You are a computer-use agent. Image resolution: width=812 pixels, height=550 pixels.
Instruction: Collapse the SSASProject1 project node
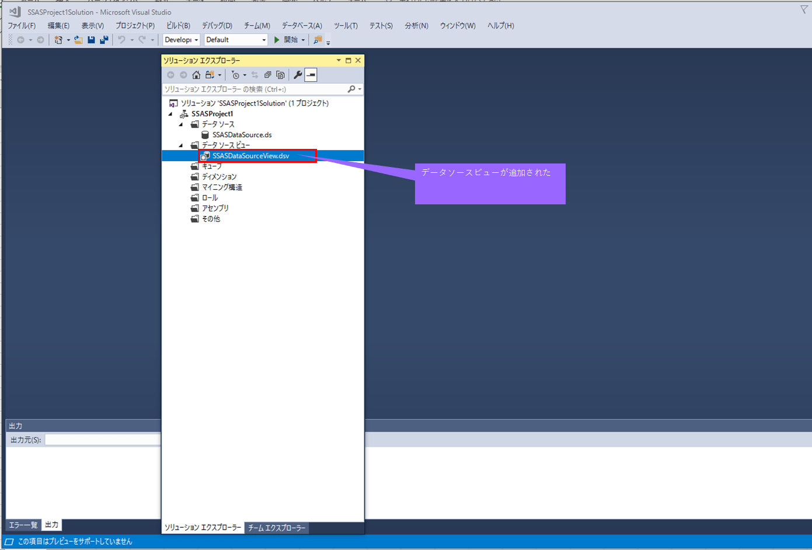[170, 114]
